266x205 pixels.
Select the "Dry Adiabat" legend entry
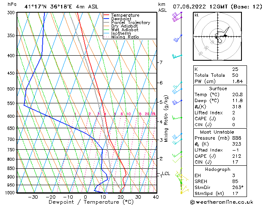click(x=124, y=26)
